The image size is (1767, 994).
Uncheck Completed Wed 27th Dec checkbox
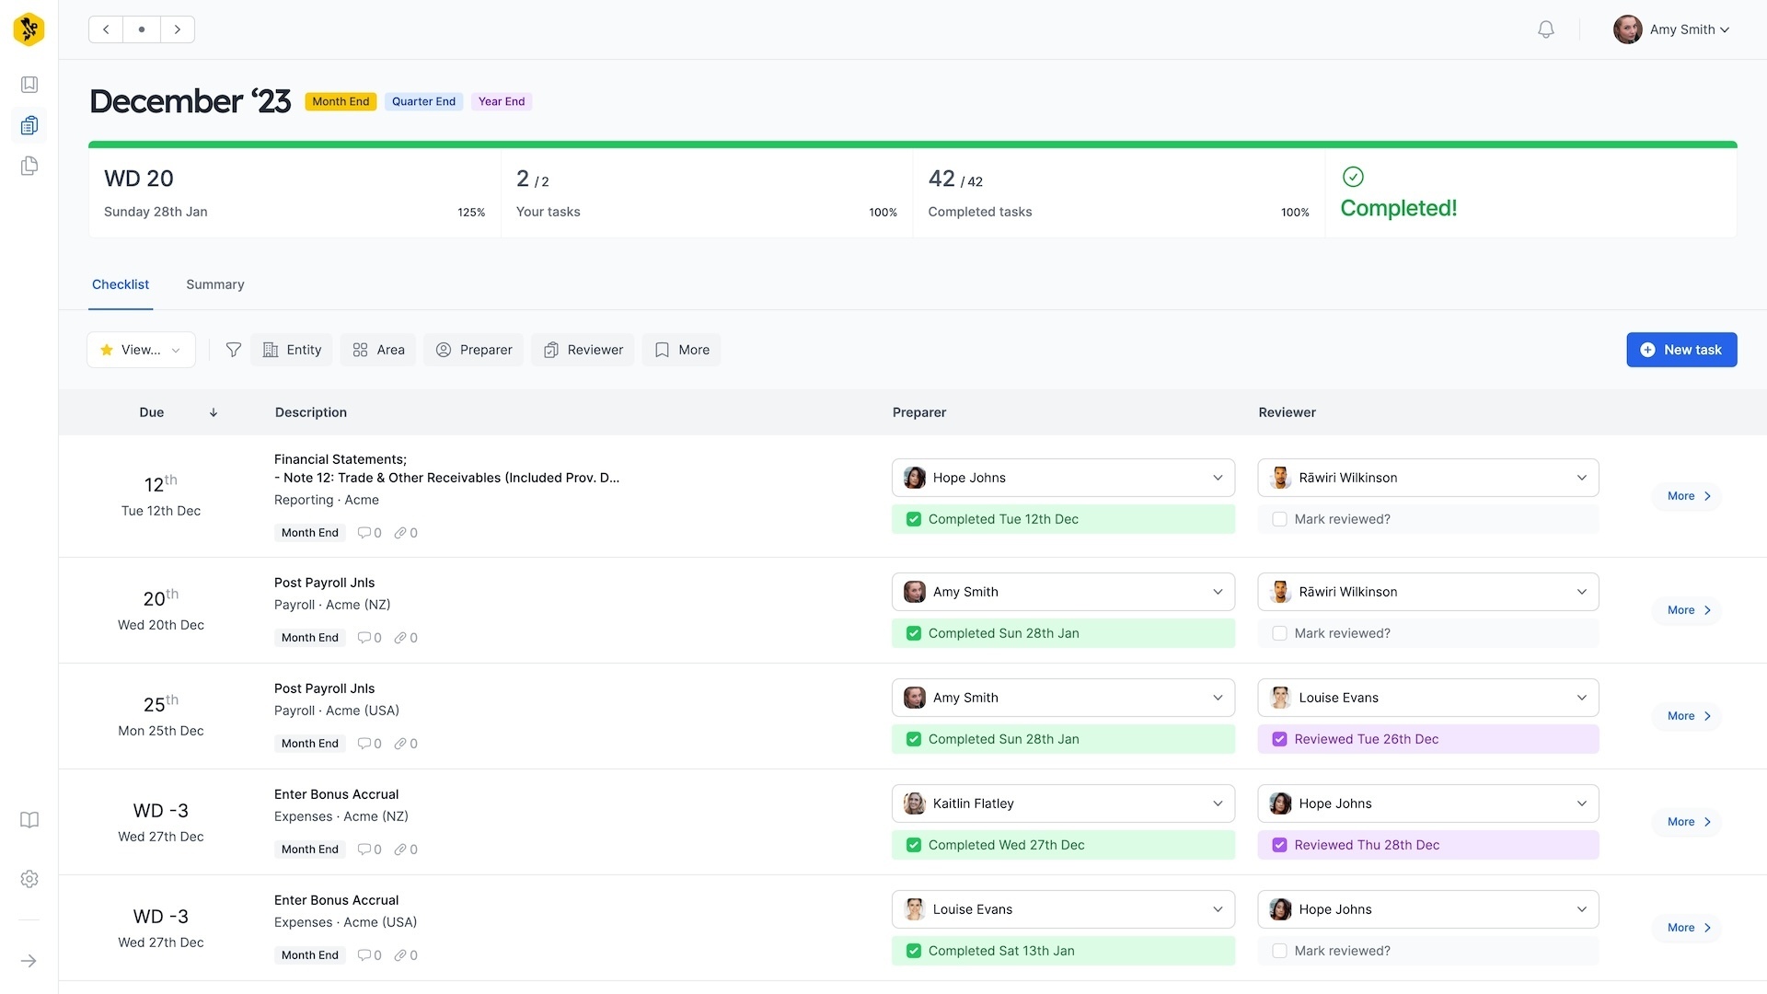click(x=914, y=845)
